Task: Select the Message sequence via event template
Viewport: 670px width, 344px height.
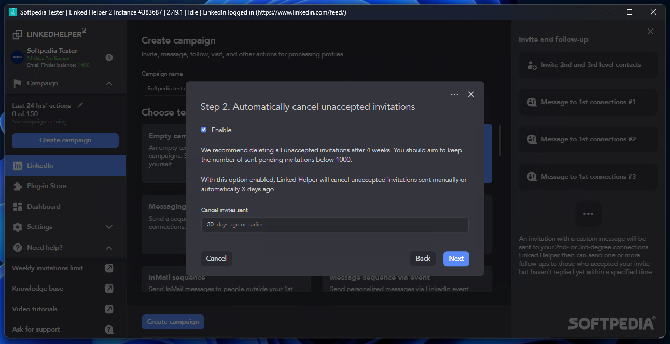Action: 407,280
